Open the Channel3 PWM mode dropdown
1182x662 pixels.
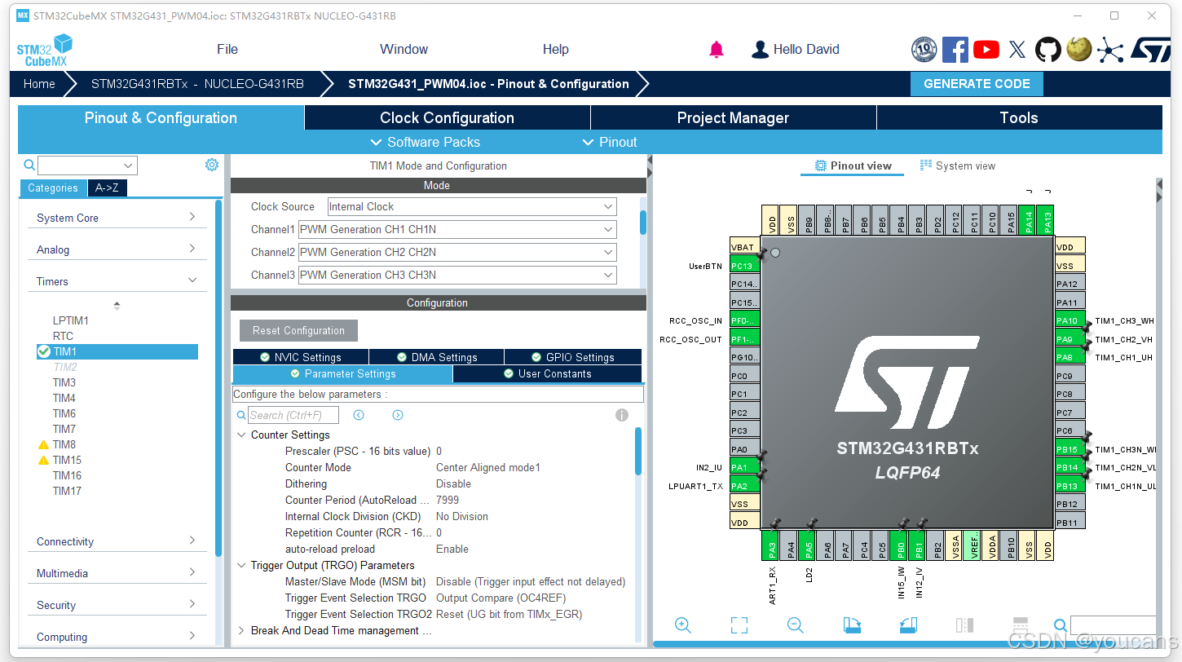tap(457, 276)
